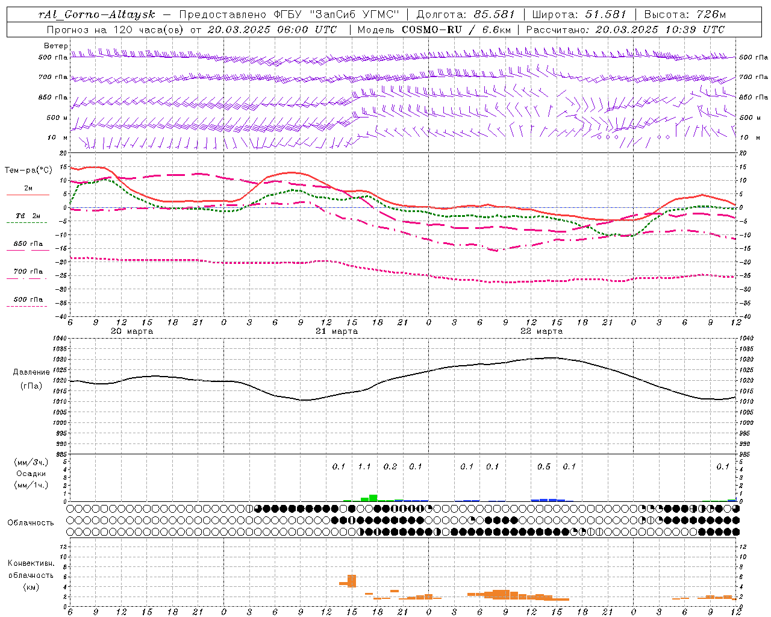Click the 1.1 precipitation value
Viewport: 771px width, 617px height.
click(x=364, y=467)
